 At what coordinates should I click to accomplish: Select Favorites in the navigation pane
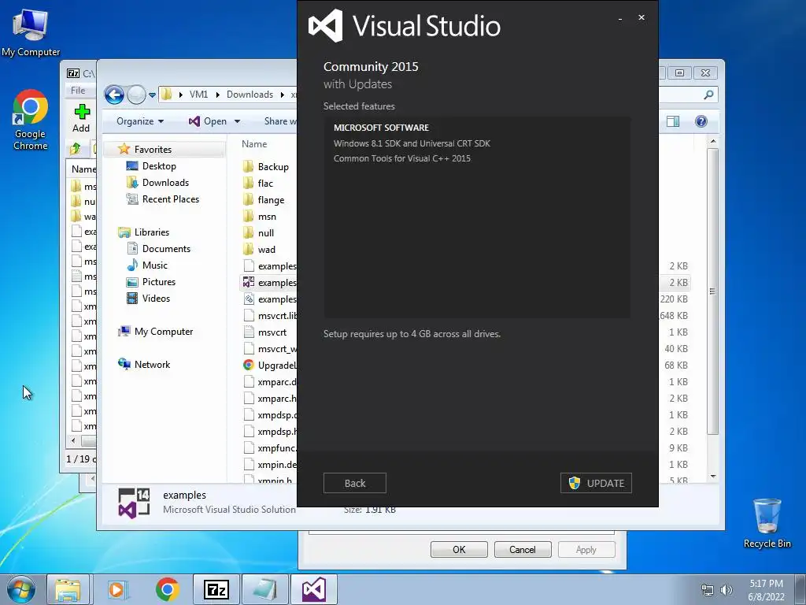click(x=153, y=149)
